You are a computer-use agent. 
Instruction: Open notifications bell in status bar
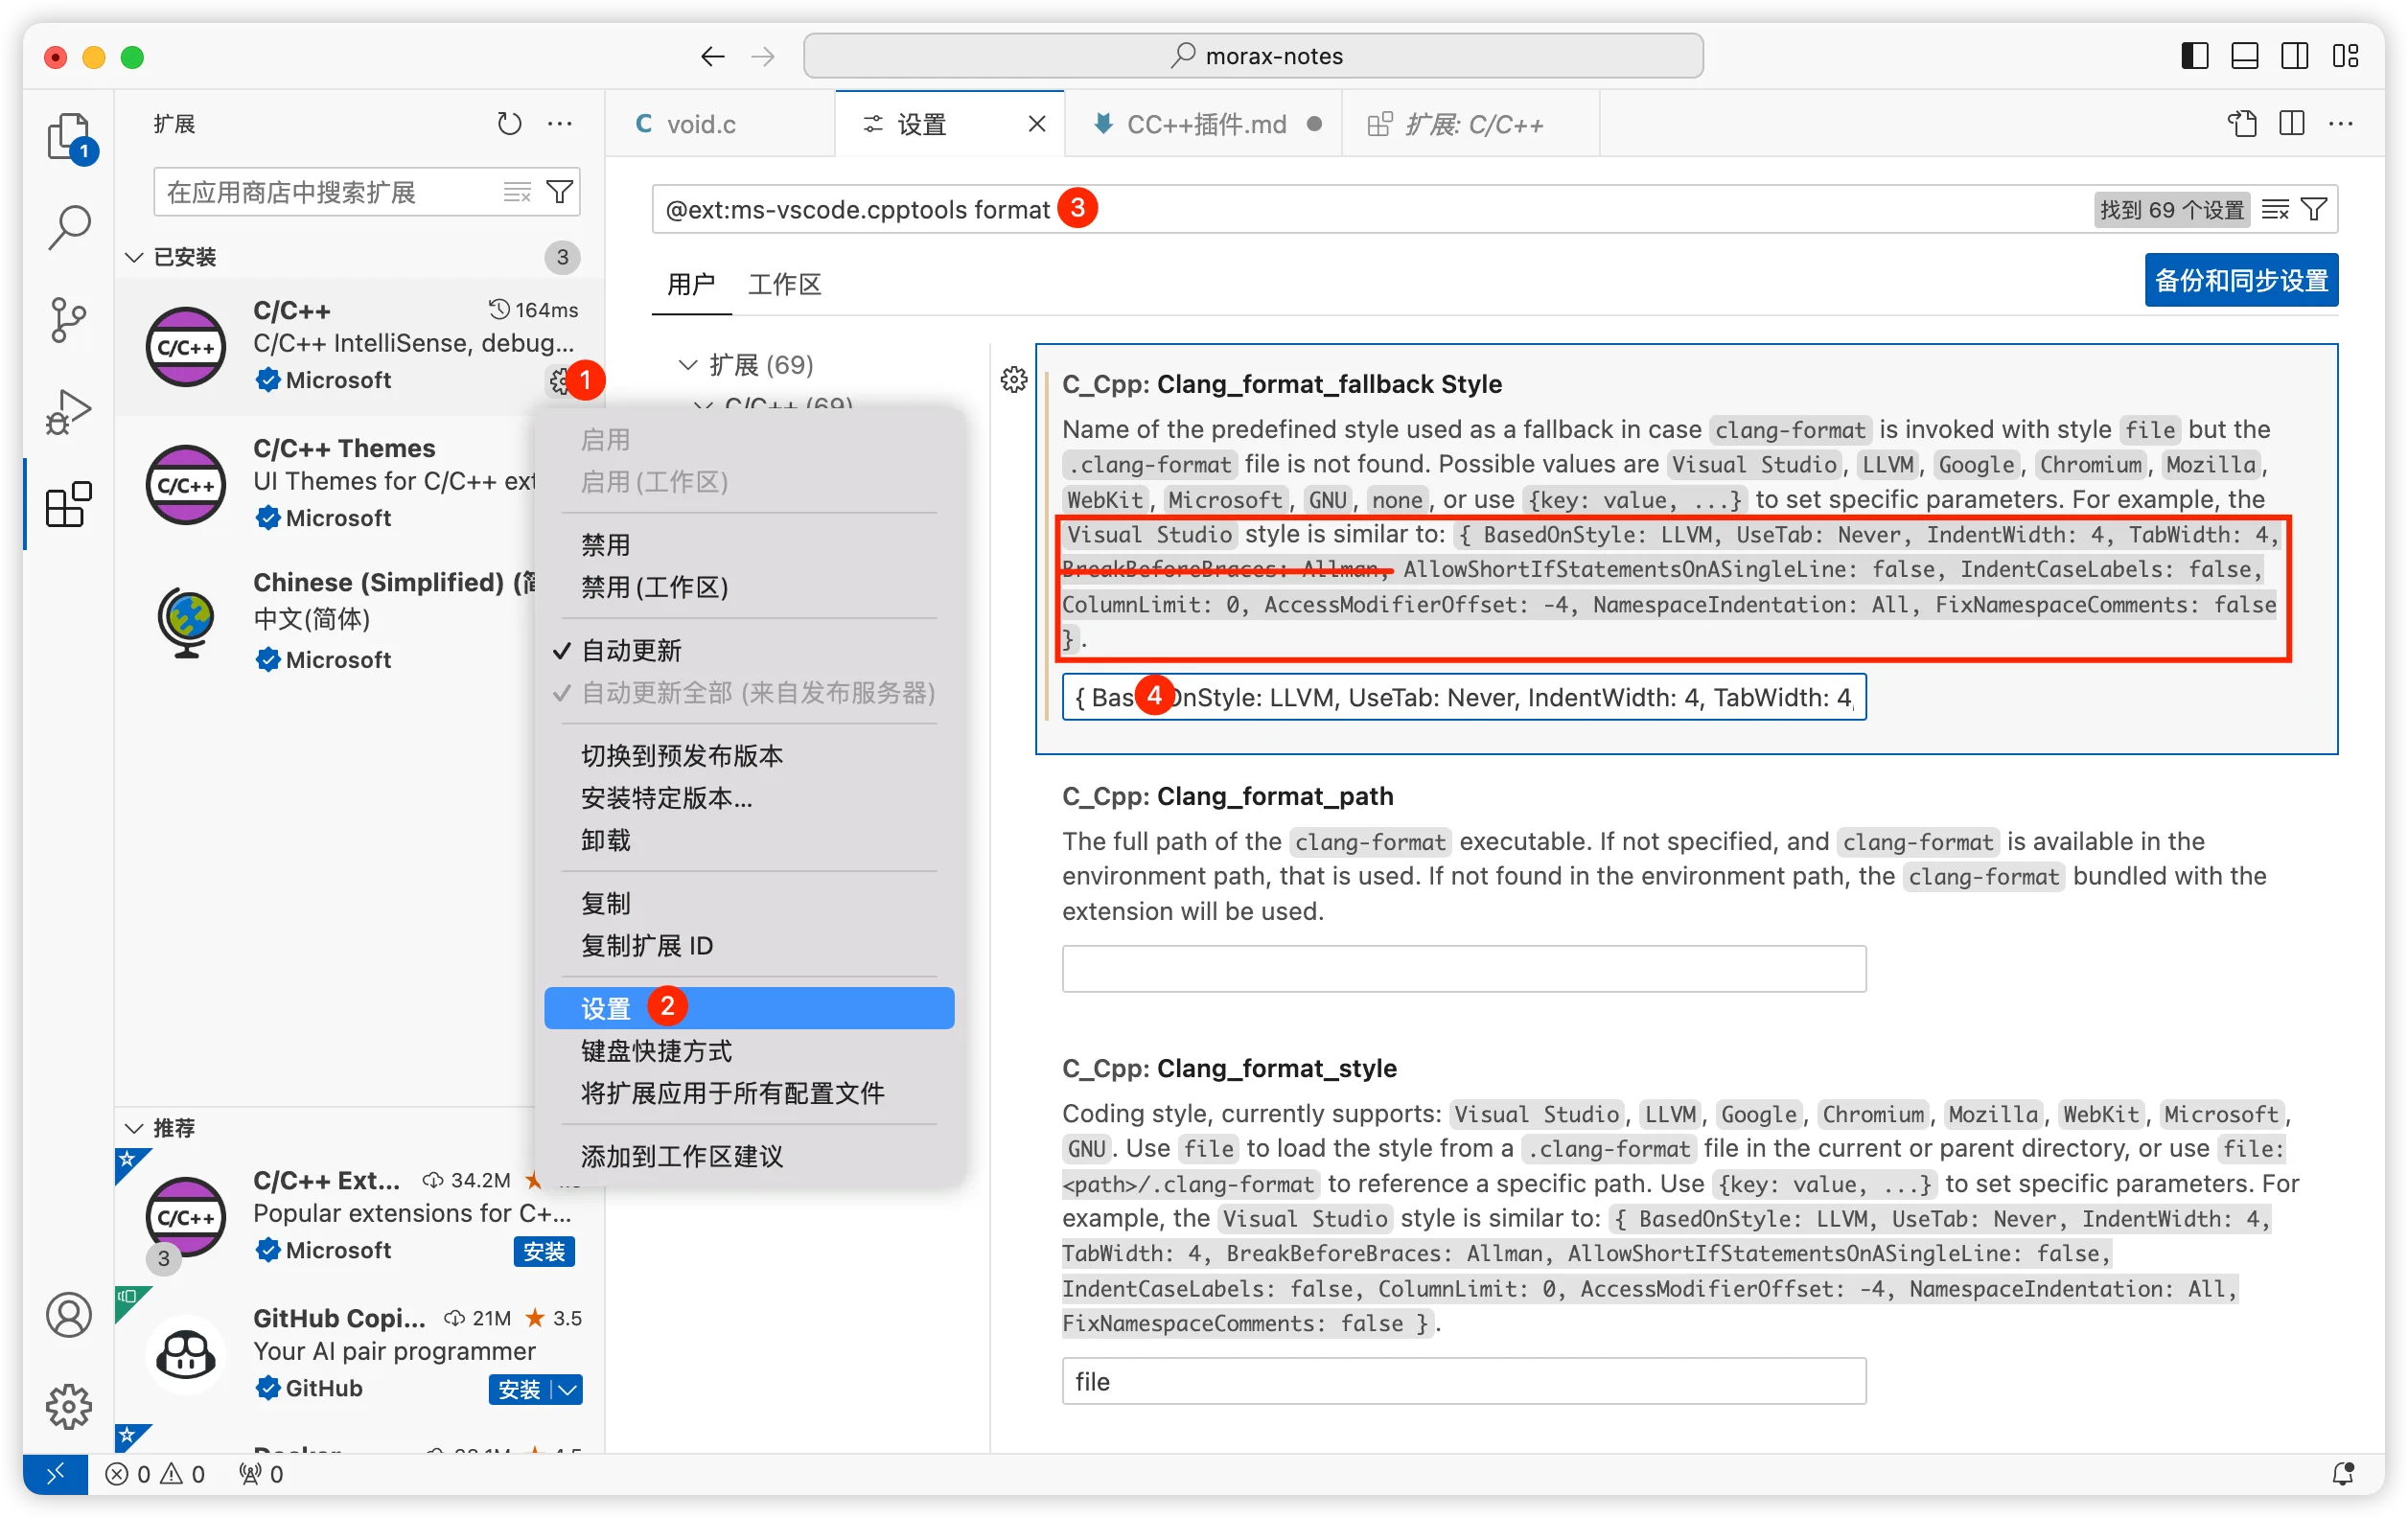(x=2342, y=1473)
